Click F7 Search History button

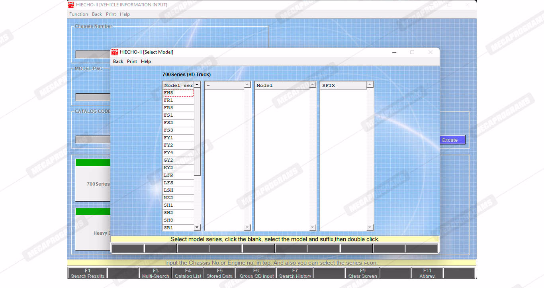tap(295, 273)
